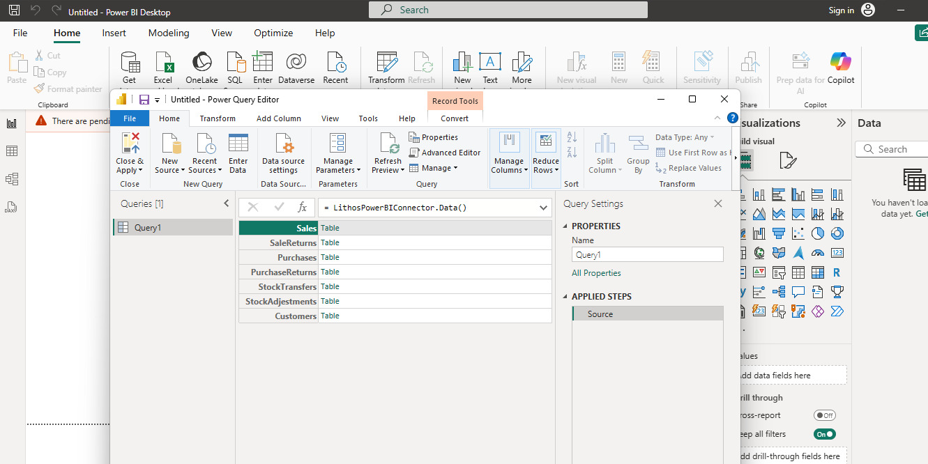Collapse the APPLIED STEPS section
The image size is (928, 464).
pyautogui.click(x=565, y=297)
